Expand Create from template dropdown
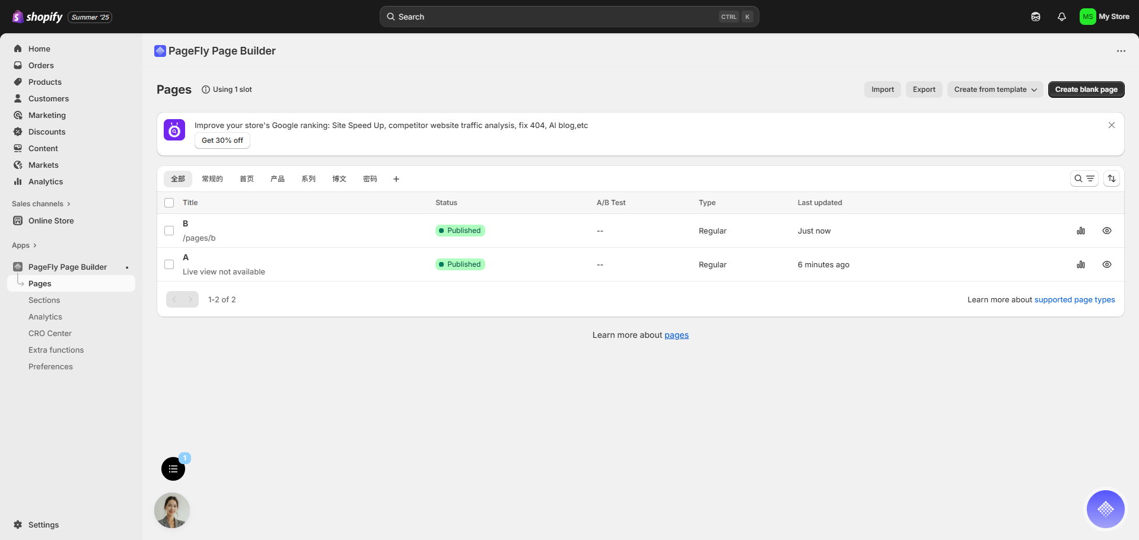 [x=995, y=90]
